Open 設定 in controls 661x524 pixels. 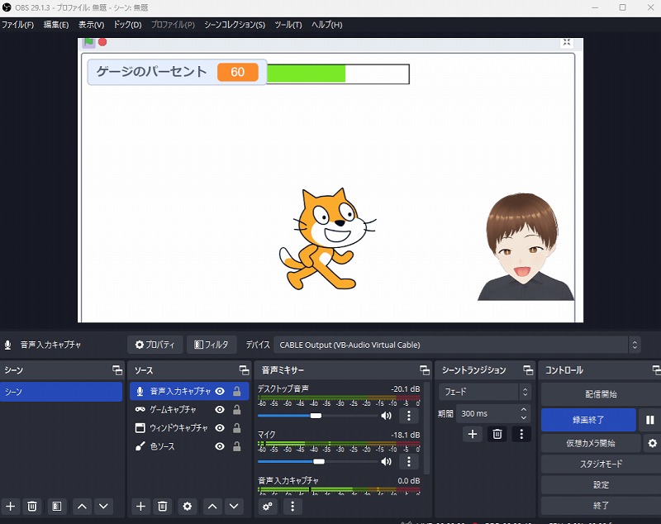(601, 485)
